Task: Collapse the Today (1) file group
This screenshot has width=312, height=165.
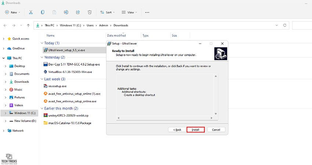Action: [x=42, y=43]
